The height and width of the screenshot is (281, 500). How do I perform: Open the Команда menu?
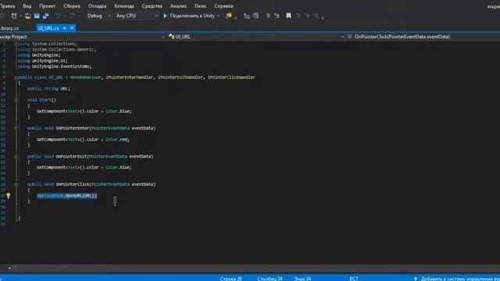pos(124,6)
